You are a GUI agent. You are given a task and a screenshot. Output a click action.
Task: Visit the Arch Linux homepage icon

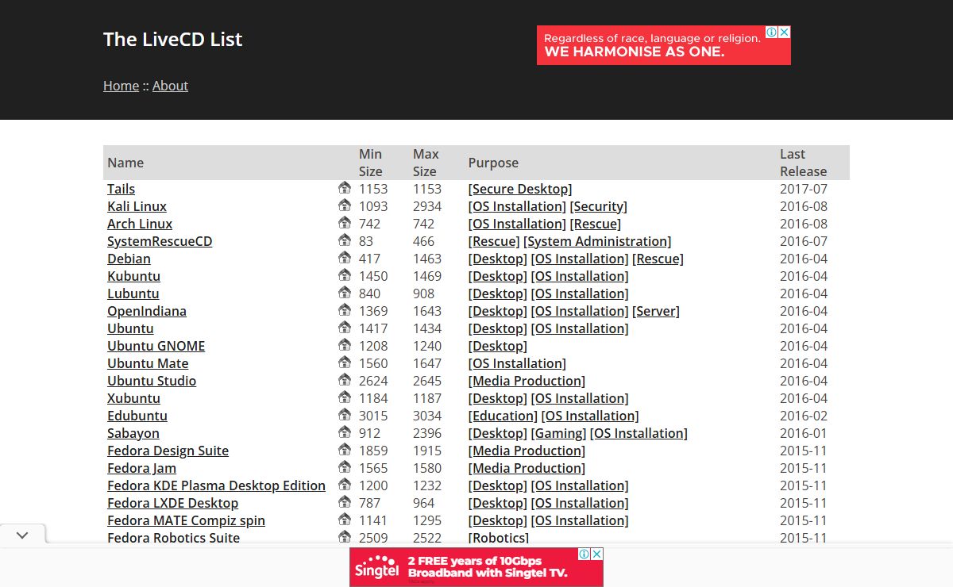(345, 223)
